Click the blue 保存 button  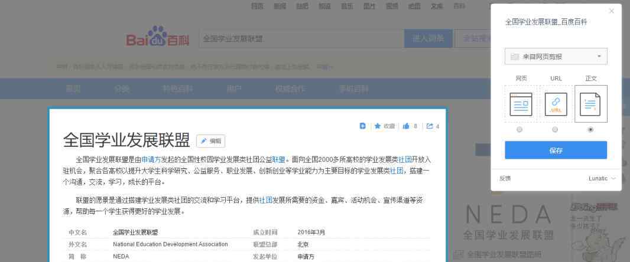[556, 150]
